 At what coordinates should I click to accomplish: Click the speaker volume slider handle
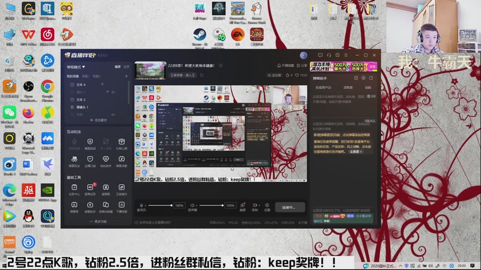[x=222, y=205]
